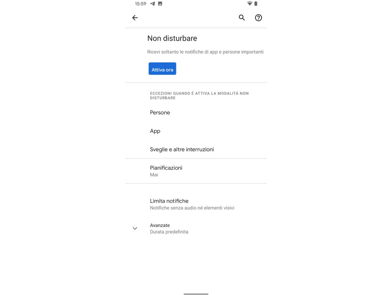The width and height of the screenshot is (392, 295).
Task: Tap the image notification icon in the status bar
Action: coord(160,4)
